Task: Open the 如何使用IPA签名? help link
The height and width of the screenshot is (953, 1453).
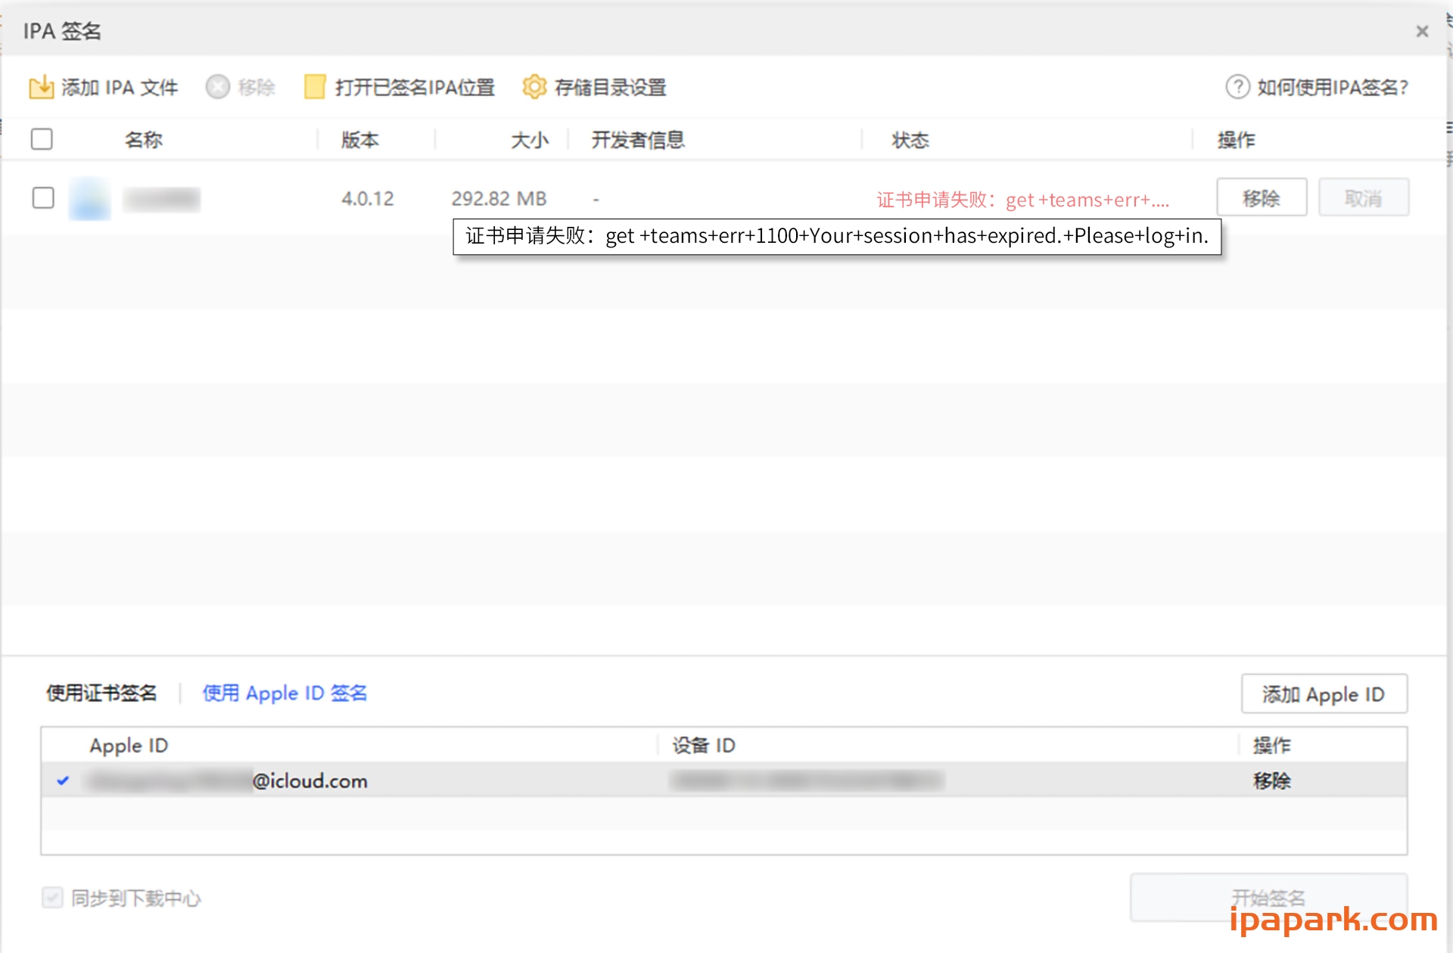Action: point(1332,87)
